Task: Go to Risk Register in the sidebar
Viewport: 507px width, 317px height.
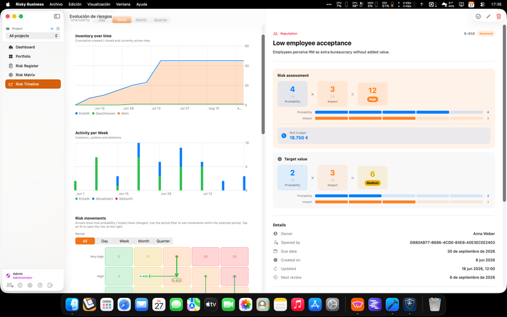Action: [x=27, y=66]
